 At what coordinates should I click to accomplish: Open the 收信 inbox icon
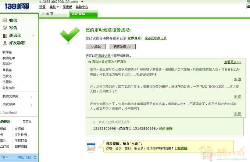(5, 20)
